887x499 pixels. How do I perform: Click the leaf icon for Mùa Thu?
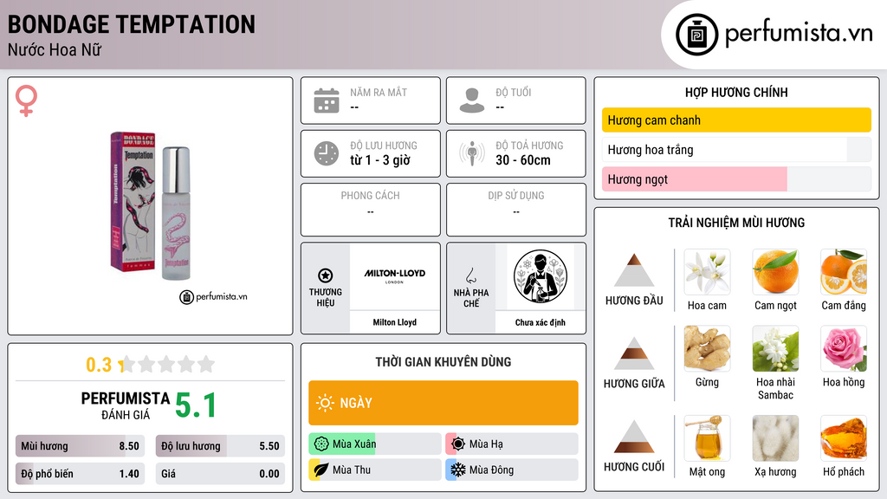tap(321, 470)
